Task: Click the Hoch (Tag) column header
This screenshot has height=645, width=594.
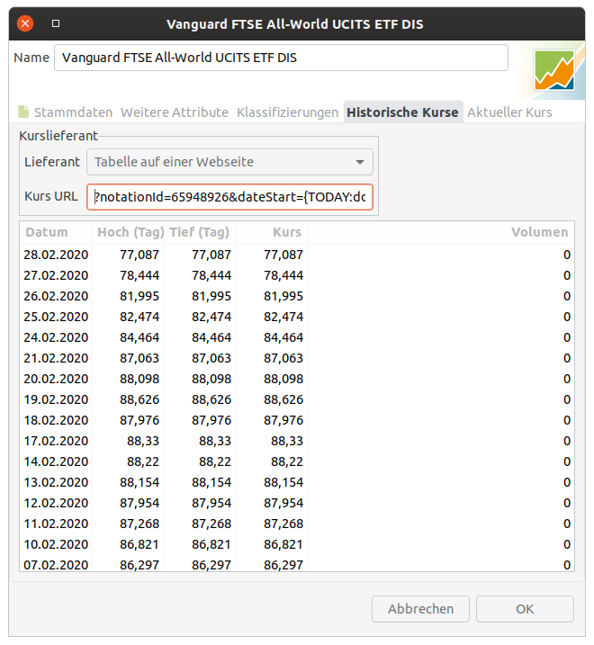Action: pos(127,232)
